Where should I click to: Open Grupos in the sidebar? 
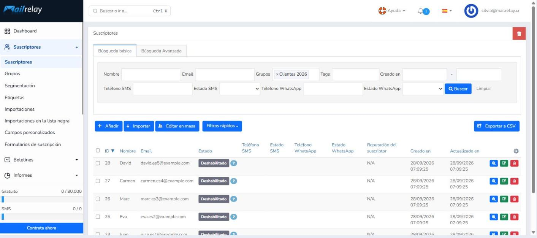tap(13, 74)
